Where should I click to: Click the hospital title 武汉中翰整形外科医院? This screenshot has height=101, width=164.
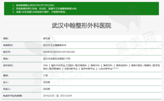point(81,26)
